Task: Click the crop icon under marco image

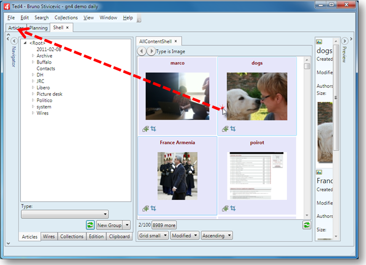Action: click(x=154, y=129)
